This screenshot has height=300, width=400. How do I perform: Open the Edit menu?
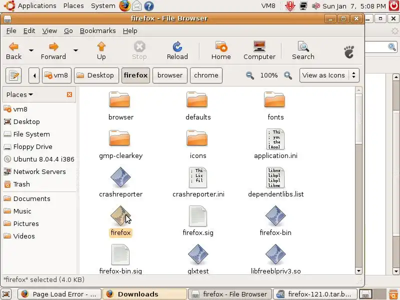click(29, 31)
